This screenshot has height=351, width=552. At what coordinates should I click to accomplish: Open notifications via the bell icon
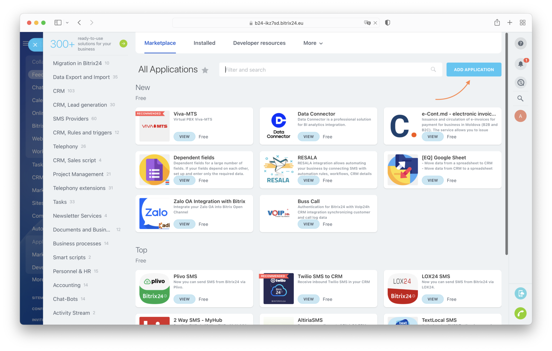click(520, 64)
